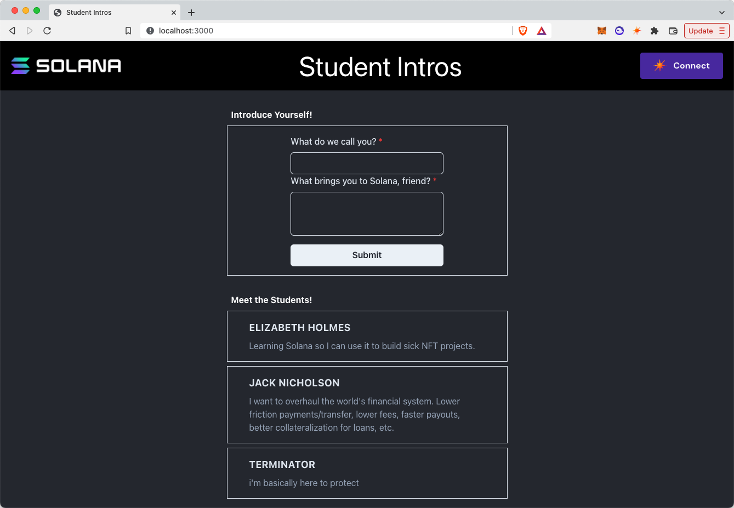
Task: Open the Brave hamburger menu beside Update
Action: [x=722, y=31]
